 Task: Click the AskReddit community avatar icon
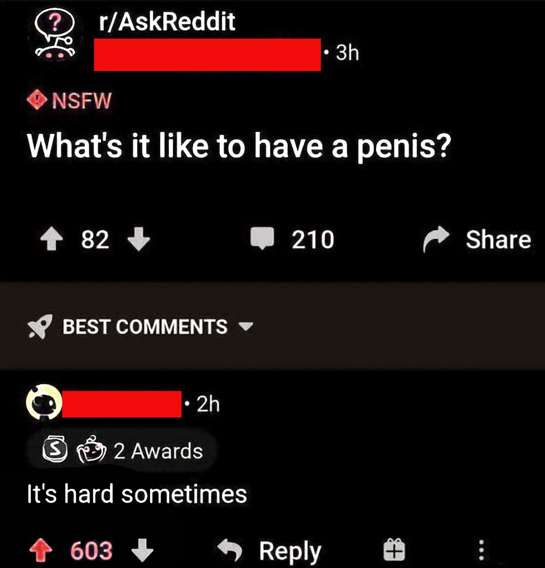(x=54, y=34)
